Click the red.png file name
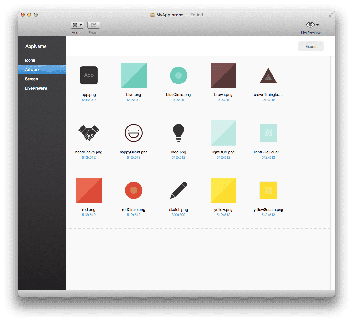Image resolution: width=353 pixels, height=322 pixels. (x=89, y=210)
